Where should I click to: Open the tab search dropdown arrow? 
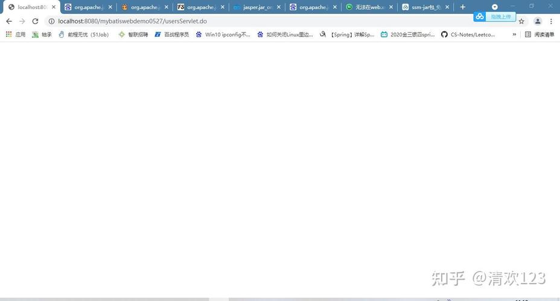(x=495, y=7)
